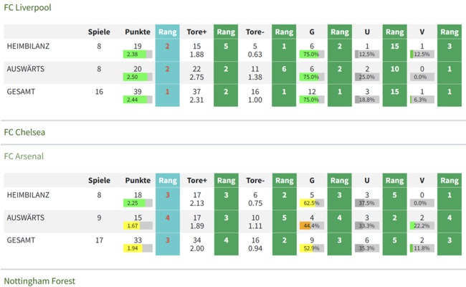Expand the FC Chelsea section
Image resolution: width=466 pixels, height=287 pixels.
point(25,132)
